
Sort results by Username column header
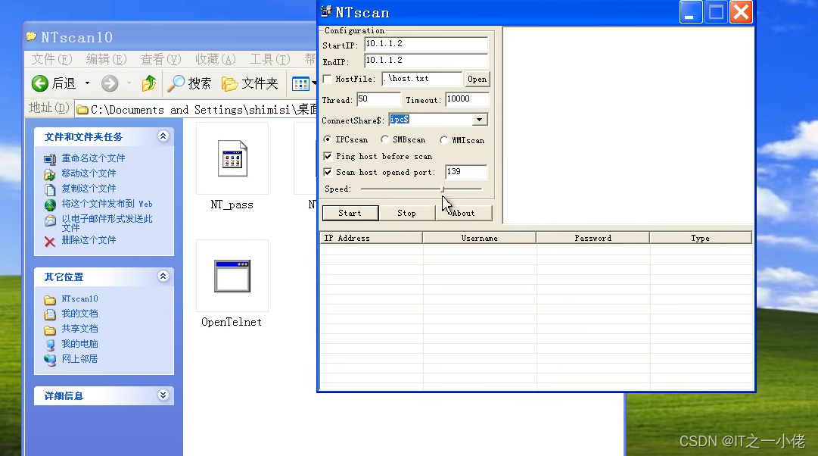pyautogui.click(x=480, y=238)
